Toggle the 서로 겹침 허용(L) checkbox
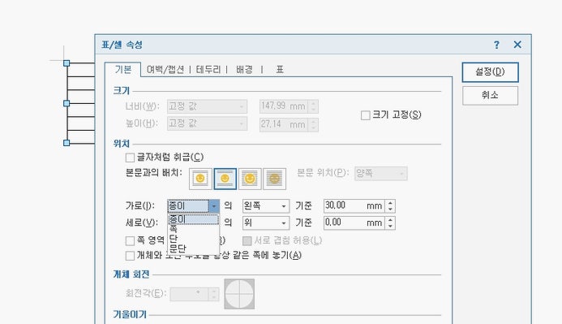This screenshot has height=324, width=562. 247,240
